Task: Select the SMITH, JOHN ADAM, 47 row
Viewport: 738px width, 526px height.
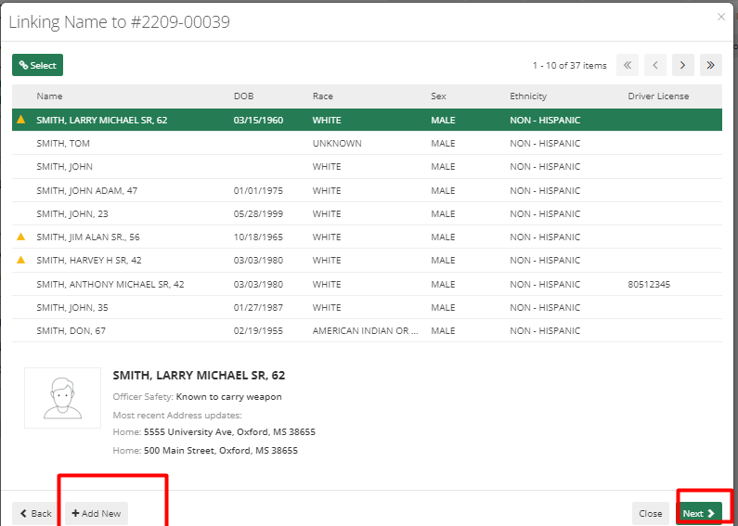Action: pyautogui.click(x=367, y=190)
